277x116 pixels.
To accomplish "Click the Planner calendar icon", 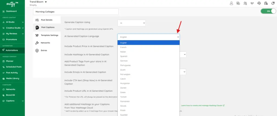I will coord(4,61).
